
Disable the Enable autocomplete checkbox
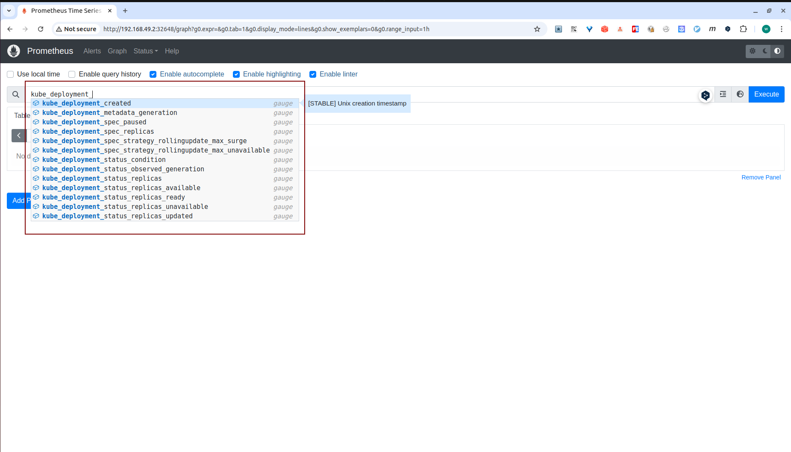[x=153, y=74]
